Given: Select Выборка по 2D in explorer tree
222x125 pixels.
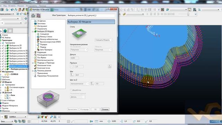Looking at the screenshot, I should [15, 45].
